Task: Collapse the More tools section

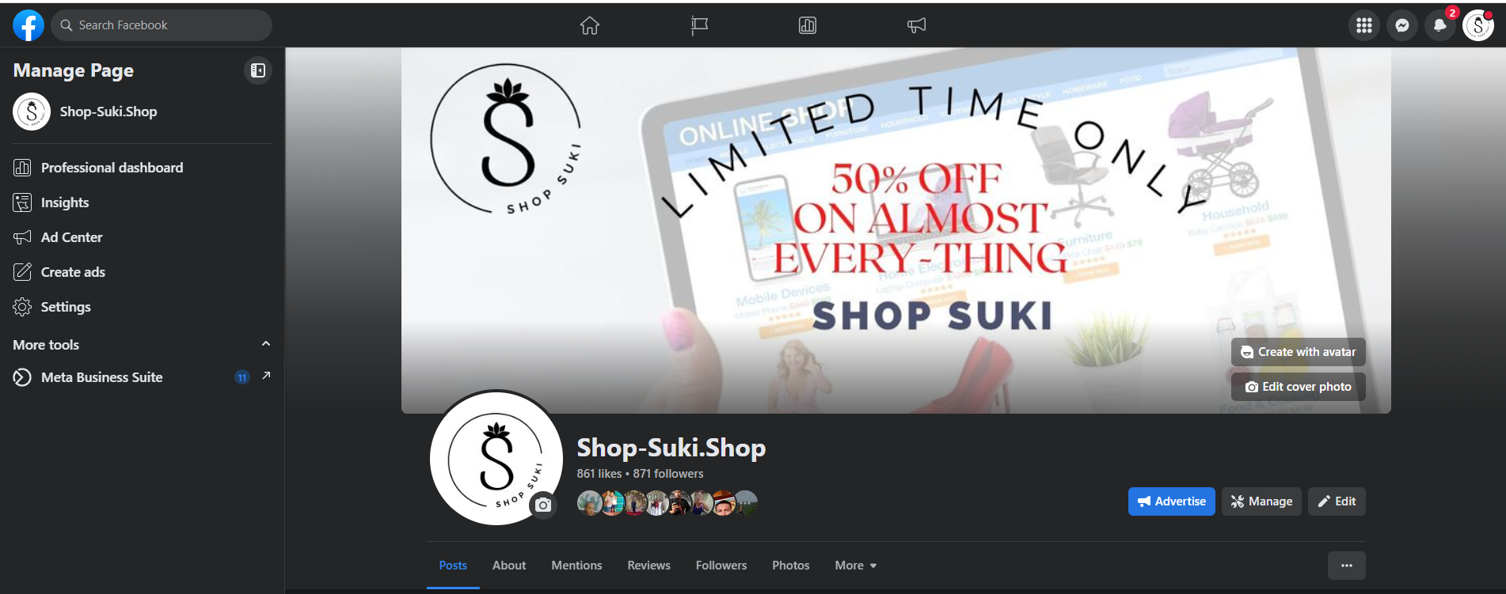Action: click(266, 344)
